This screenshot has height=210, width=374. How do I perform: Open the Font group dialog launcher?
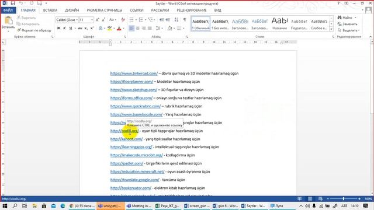[125, 37]
